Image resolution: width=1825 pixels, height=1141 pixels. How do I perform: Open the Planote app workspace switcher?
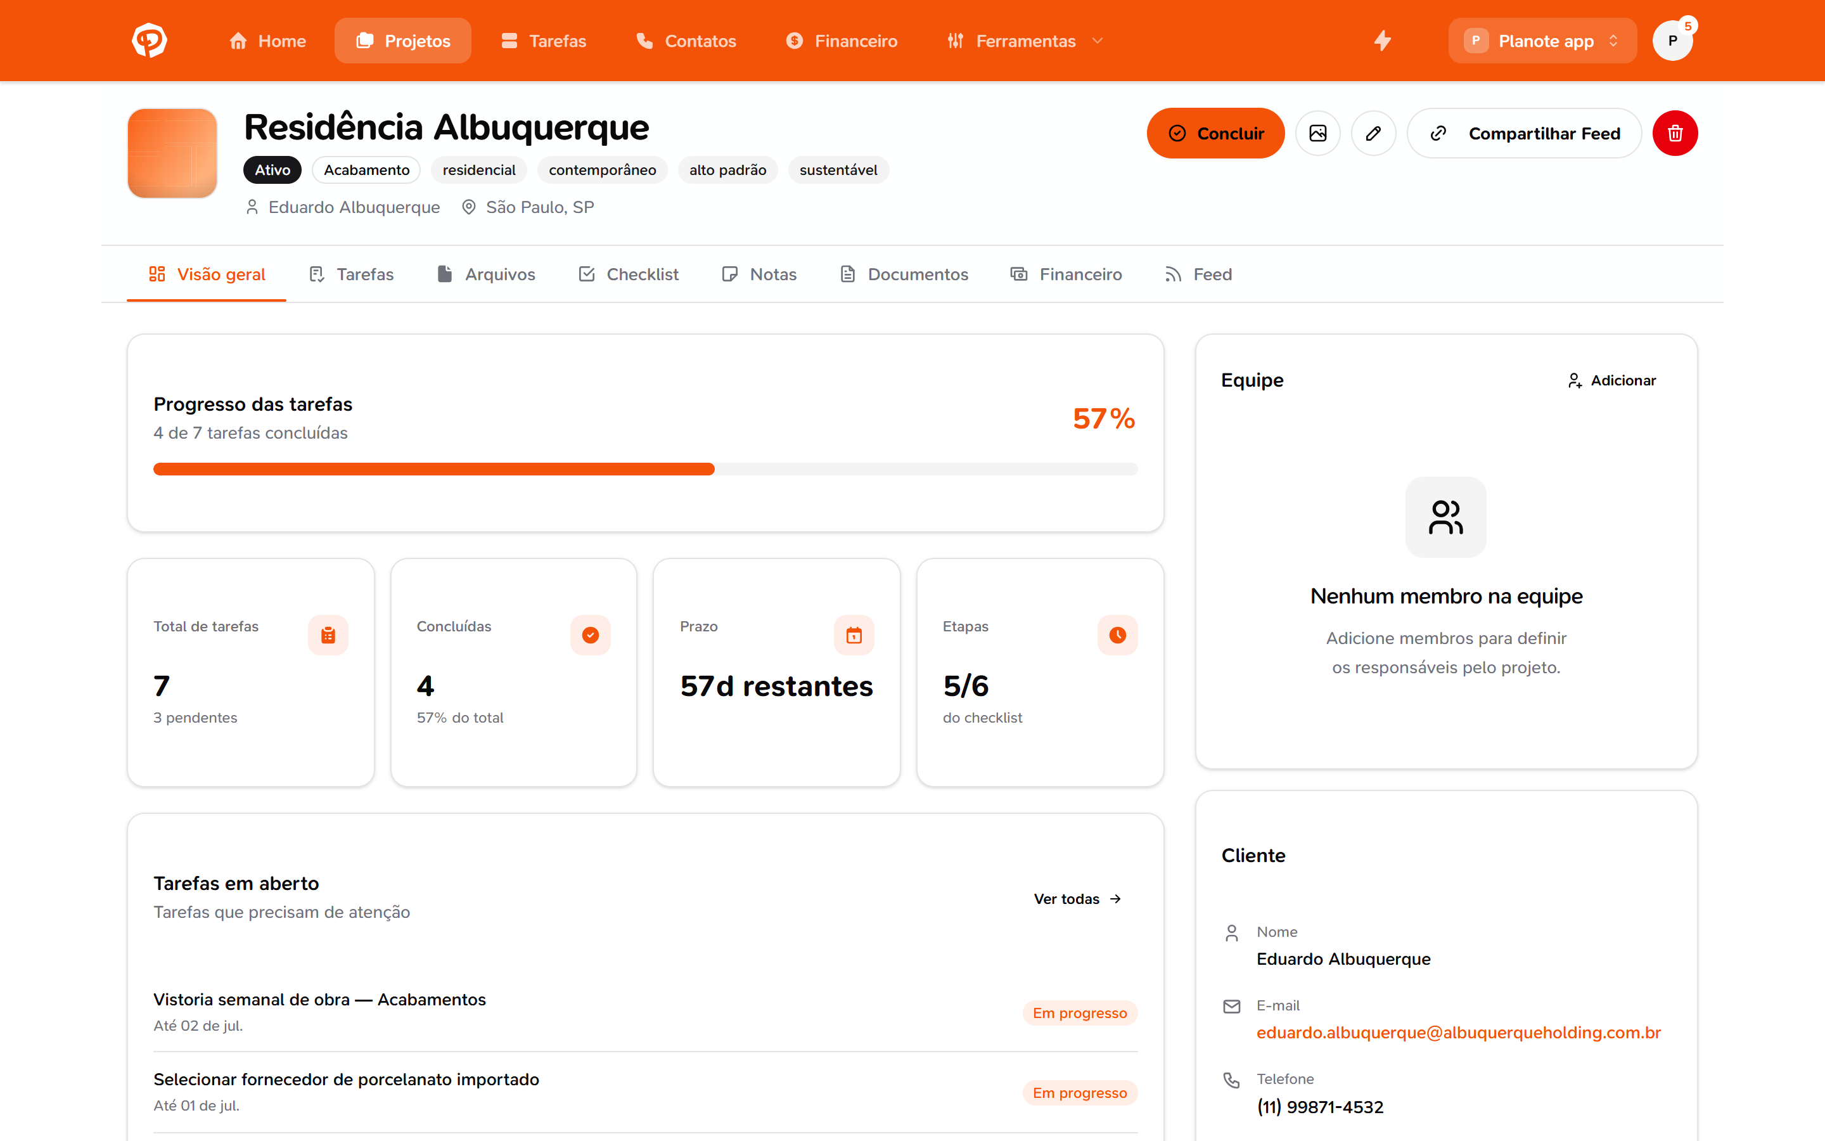click(x=1542, y=41)
